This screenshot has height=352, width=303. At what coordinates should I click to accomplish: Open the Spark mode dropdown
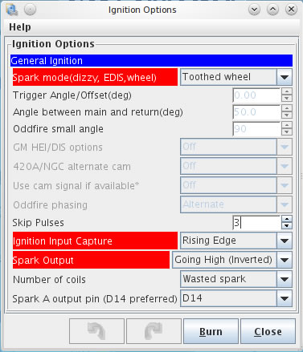click(285, 77)
